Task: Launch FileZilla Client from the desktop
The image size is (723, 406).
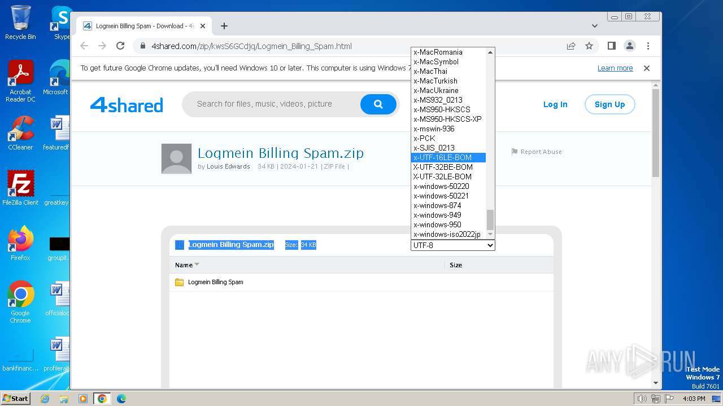Action: tap(20, 188)
